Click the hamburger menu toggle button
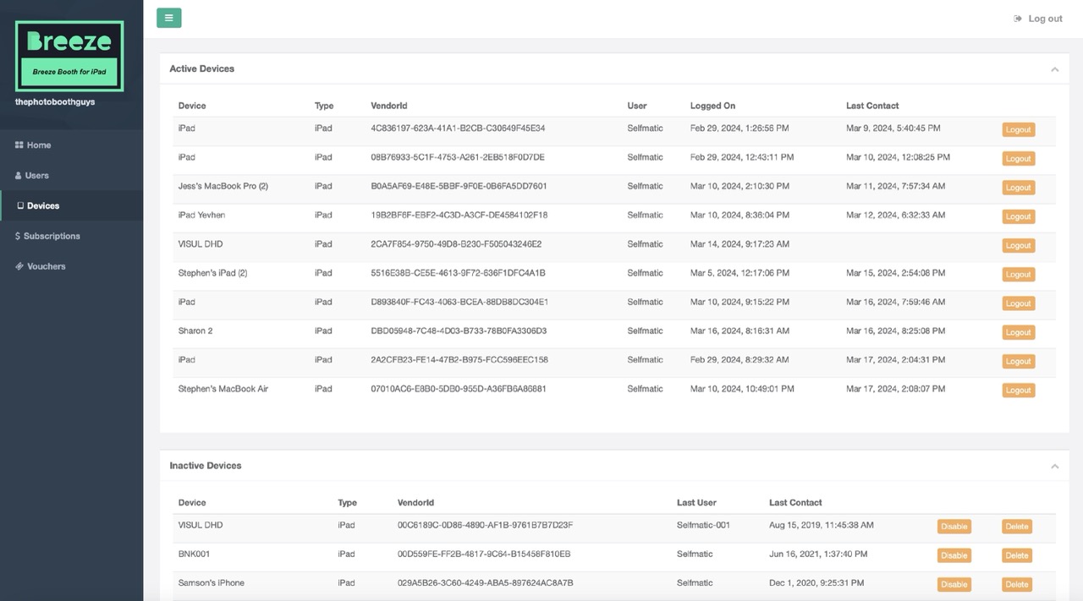This screenshot has height=601, width=1083. [168, 18]
